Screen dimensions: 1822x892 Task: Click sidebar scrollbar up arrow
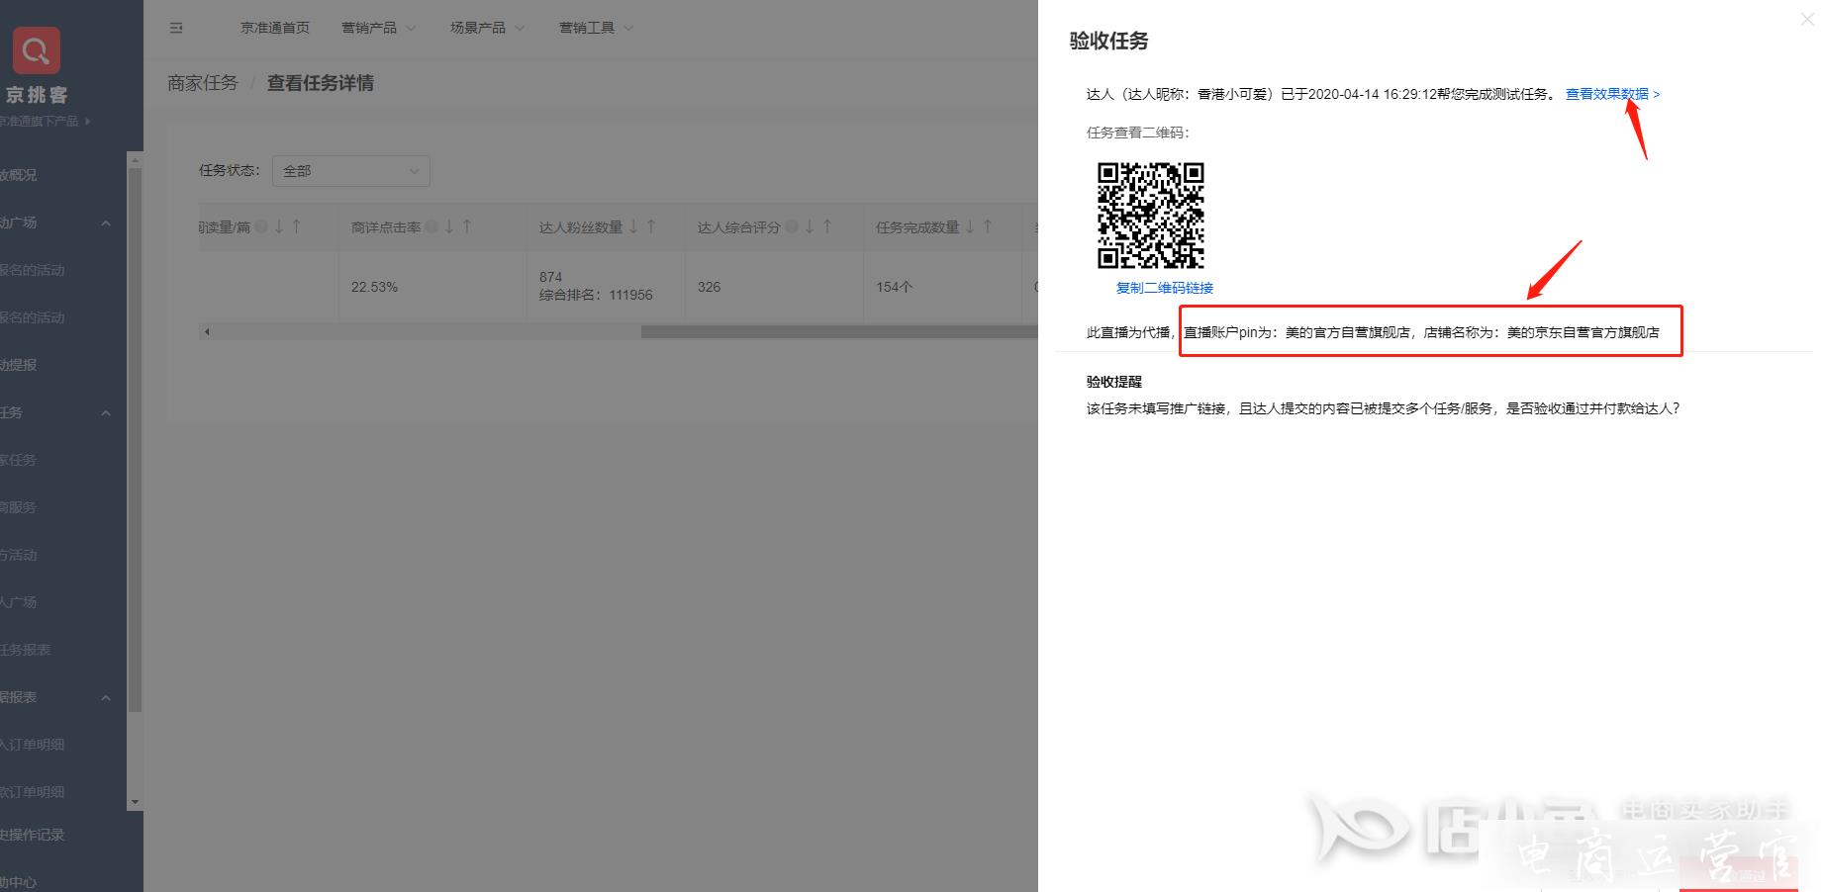pyautogui.click(x=135, y=159)
